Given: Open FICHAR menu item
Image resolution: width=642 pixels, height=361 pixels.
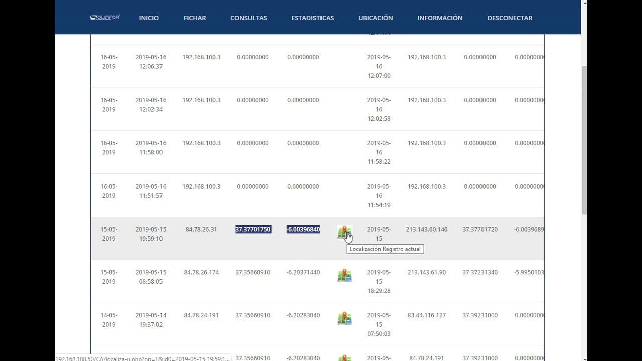Looking at the screenshot, I should pos(195,18).
